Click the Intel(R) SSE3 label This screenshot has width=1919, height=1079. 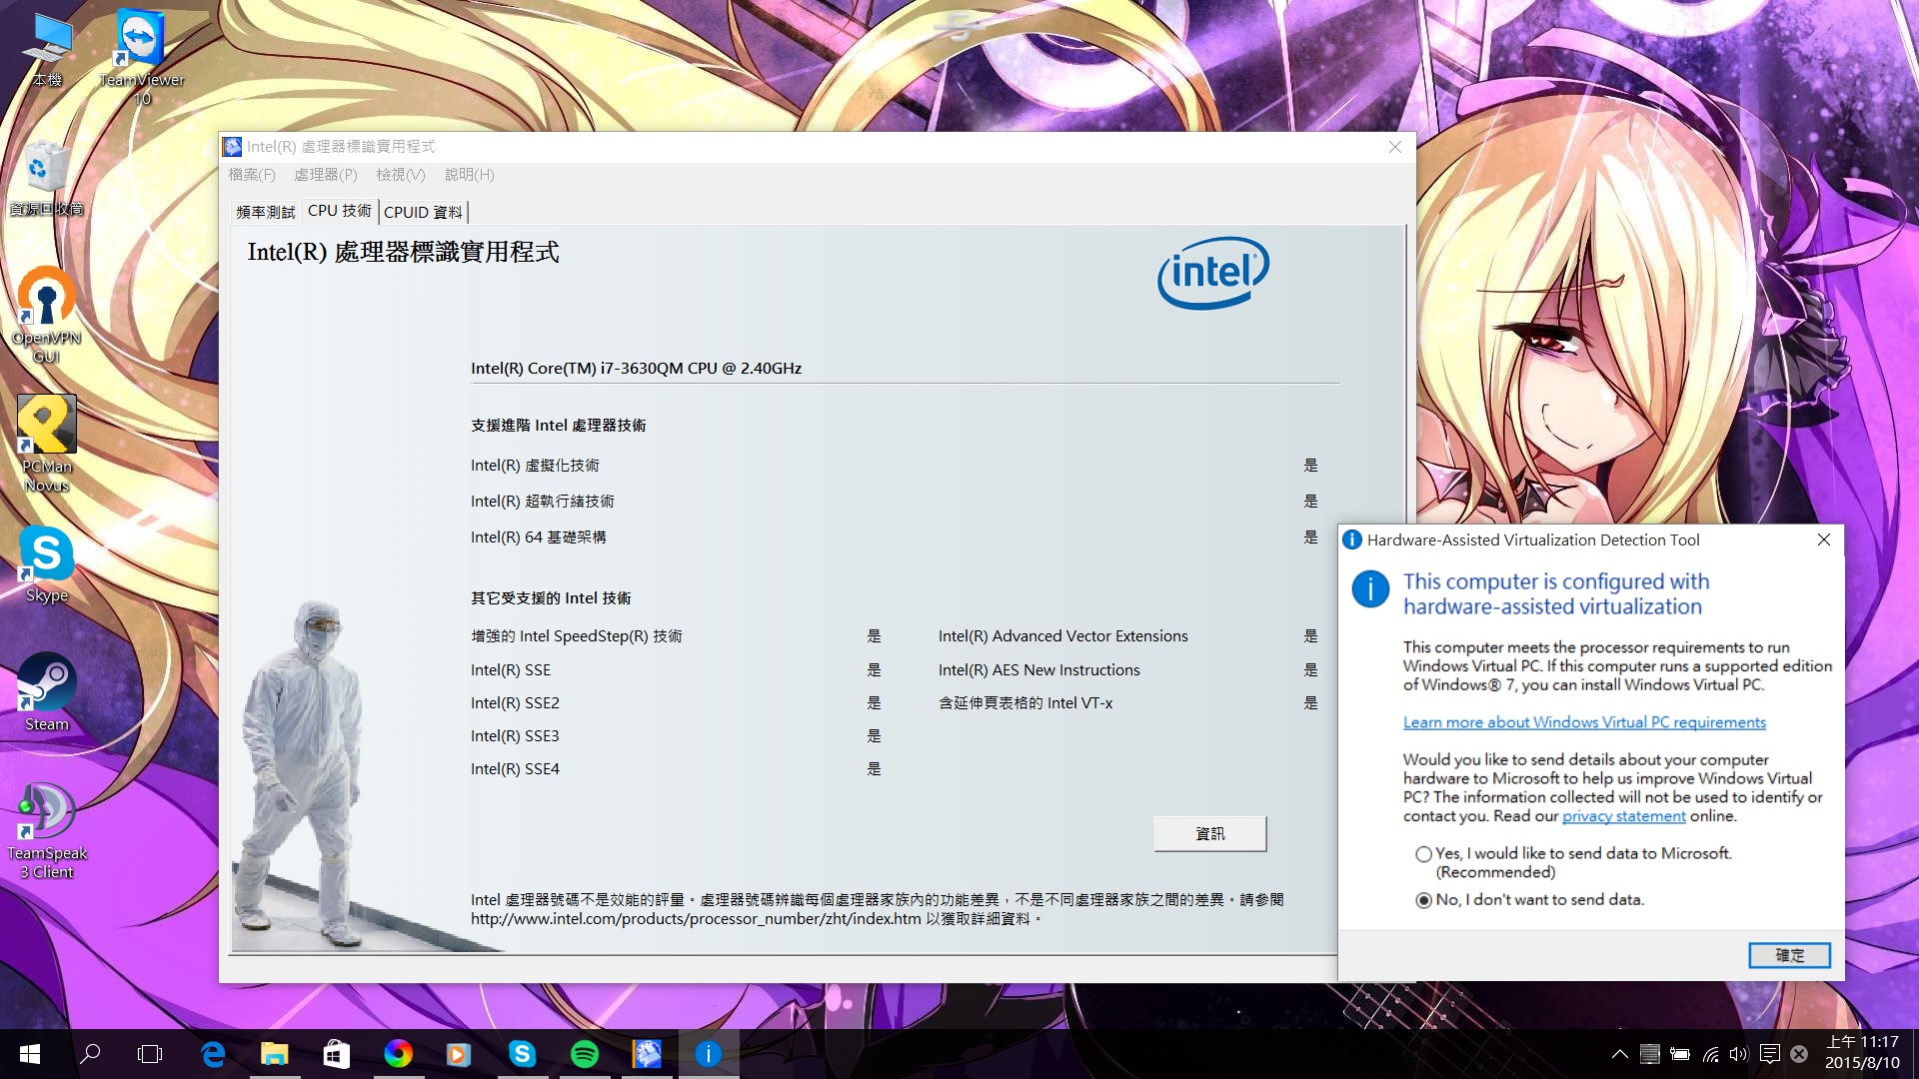click(516, 736)
